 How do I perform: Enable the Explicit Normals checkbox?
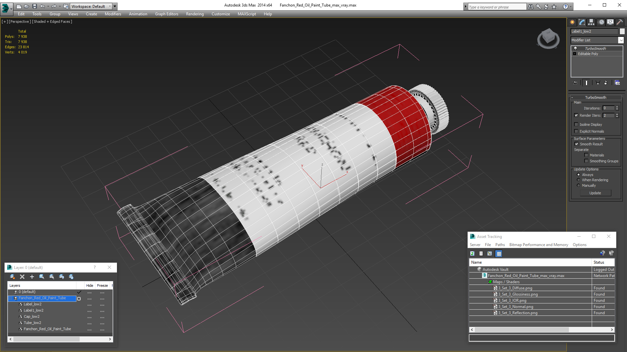[576, 131]
